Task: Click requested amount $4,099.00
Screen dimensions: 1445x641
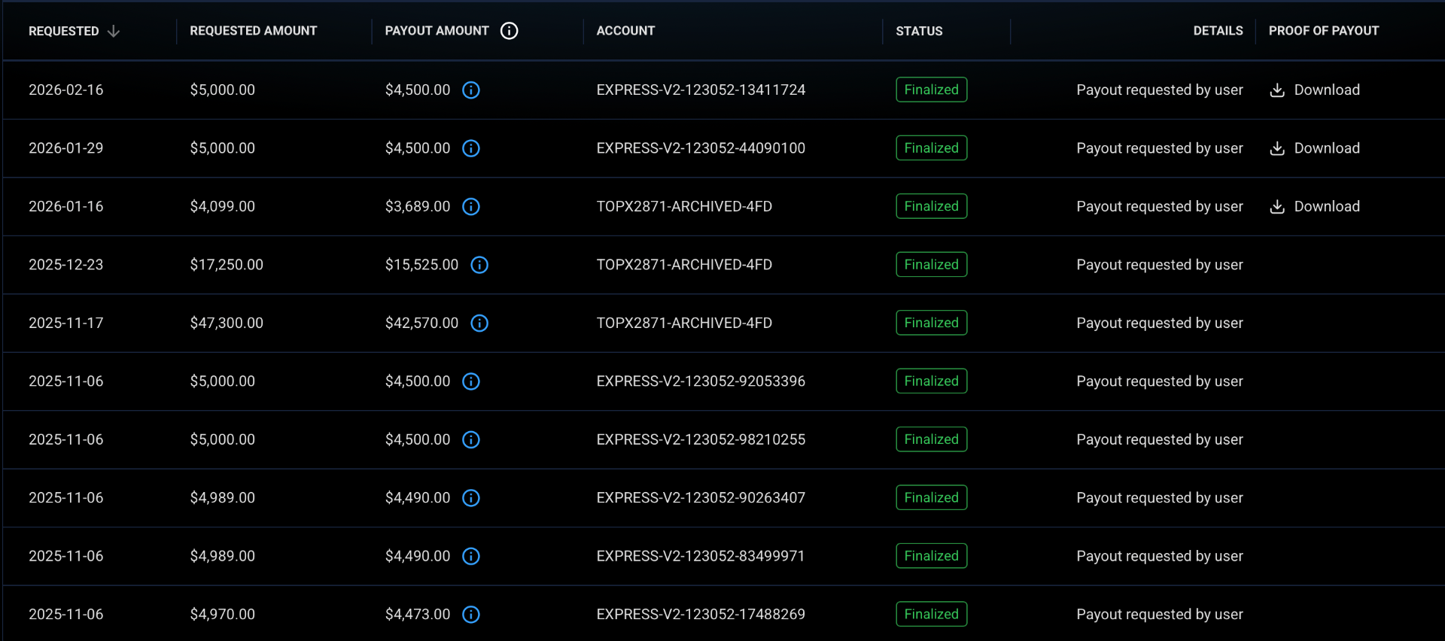Action: [x=223, y=207]
